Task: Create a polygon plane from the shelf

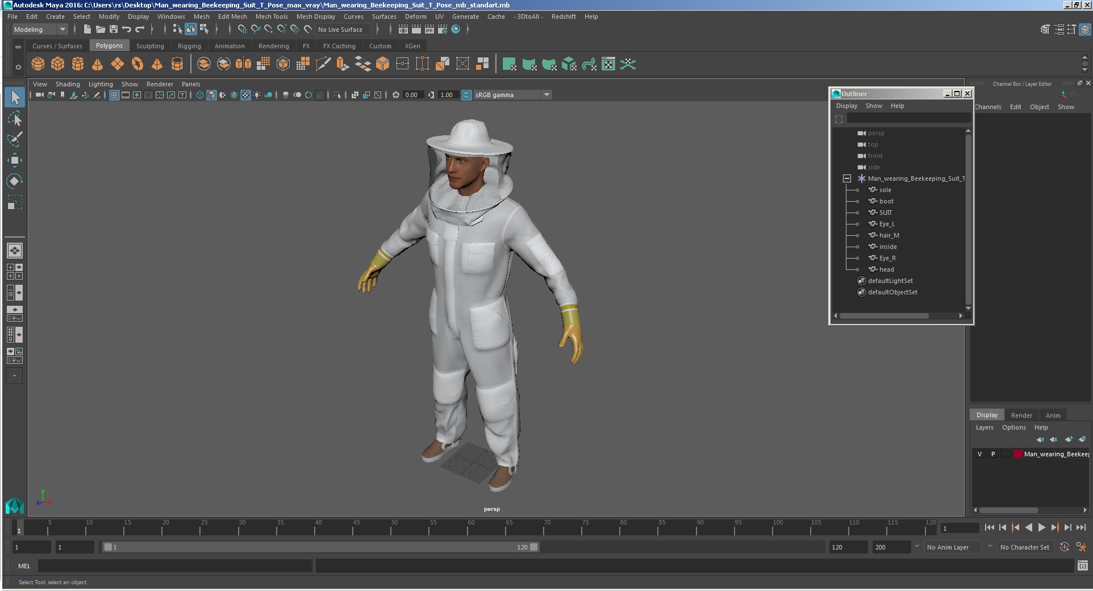Action: 118,64
